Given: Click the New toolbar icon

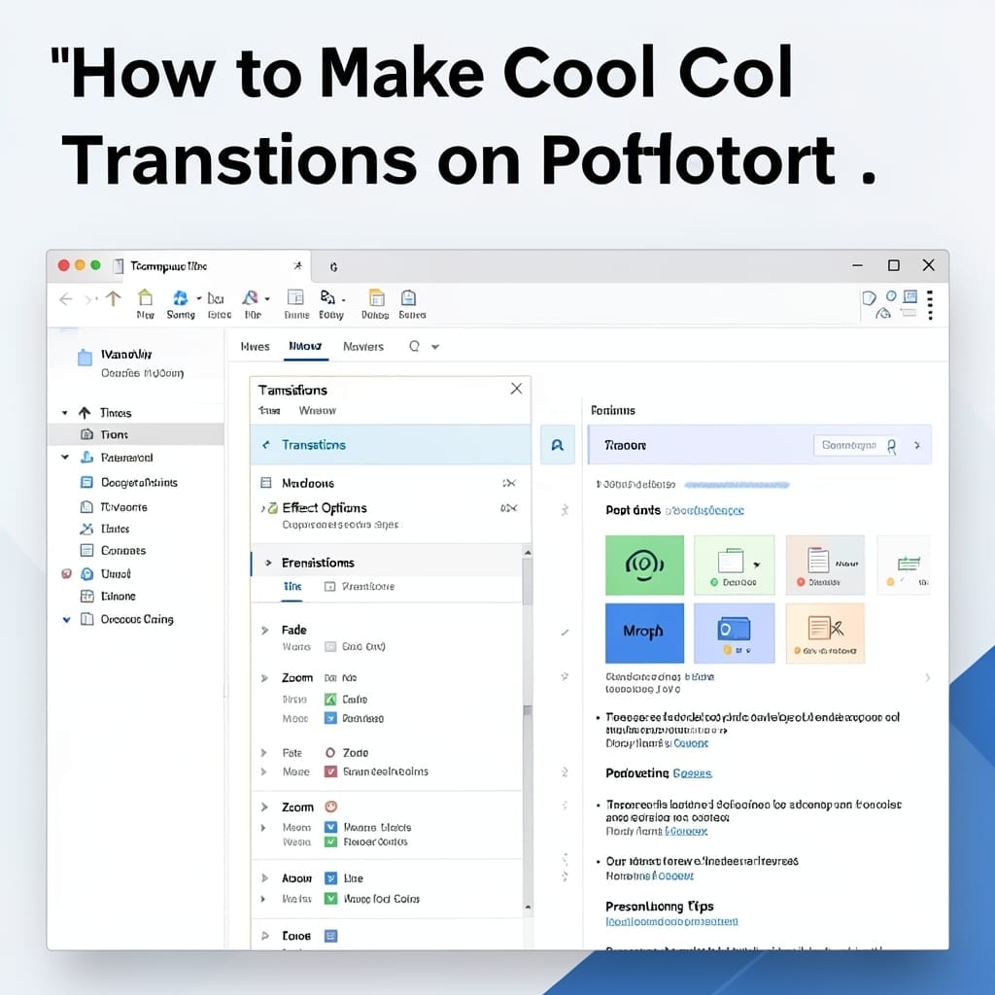Looking at the screenshot, I should 146,297.
